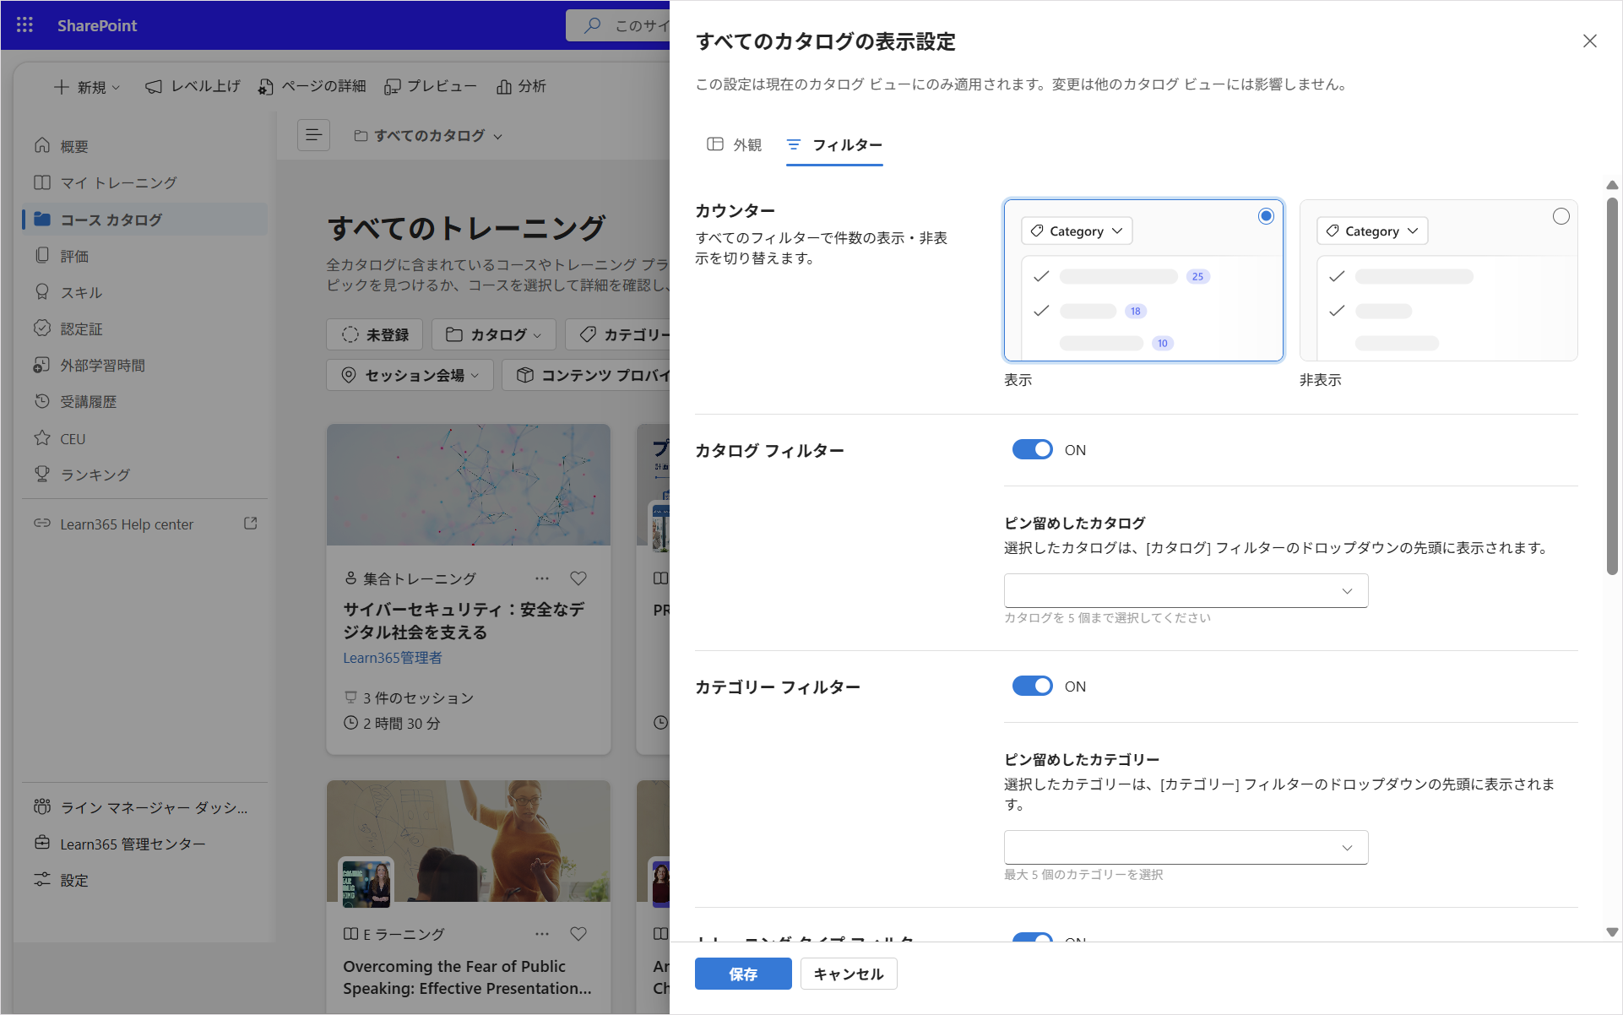This screenshot has height=1015, width=1623.
Task: Select the 表示 counter radio option
Action: click(1265, 216)
